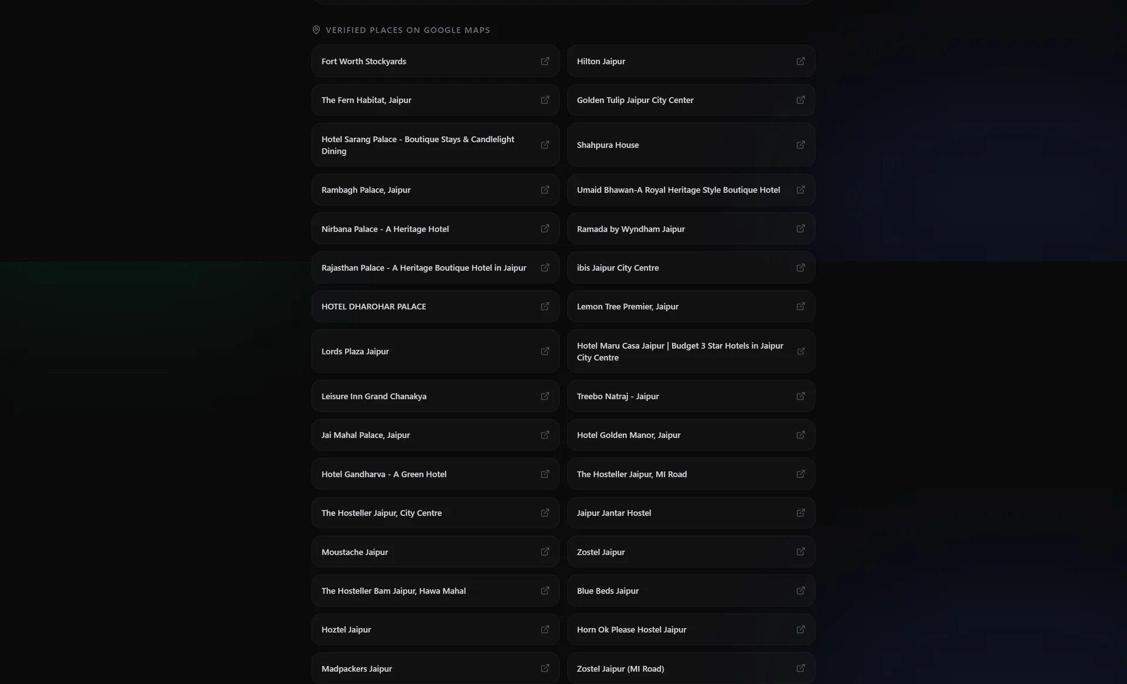The width and height of the screenshot is (1127, 684).
Task: Click external link icon for Fort Worth Stockyards
Action: [x=545, y=61]
